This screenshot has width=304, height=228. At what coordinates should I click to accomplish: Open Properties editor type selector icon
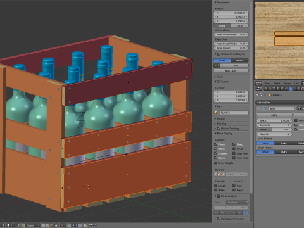pos(259,89)
